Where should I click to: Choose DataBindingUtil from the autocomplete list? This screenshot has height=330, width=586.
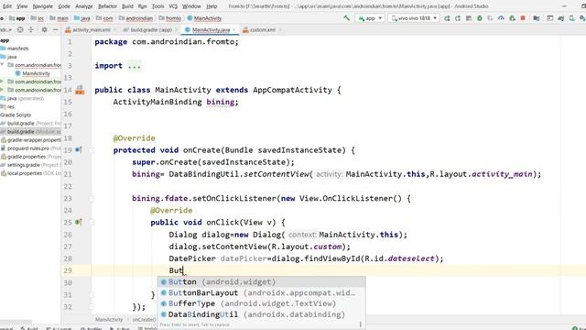pos(261,314)
